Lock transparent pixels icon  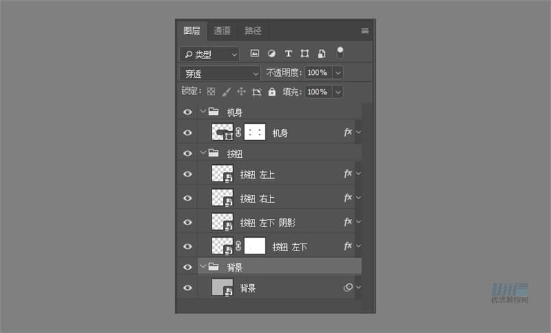coord(211,92)
